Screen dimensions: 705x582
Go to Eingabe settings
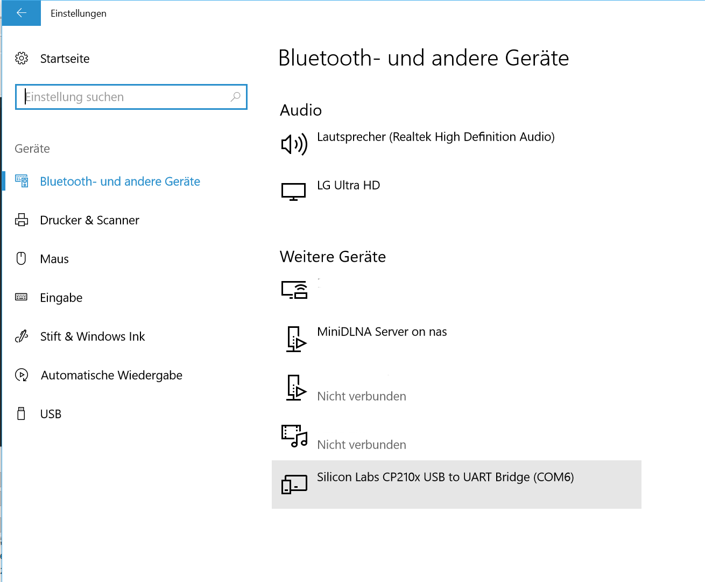61,298
